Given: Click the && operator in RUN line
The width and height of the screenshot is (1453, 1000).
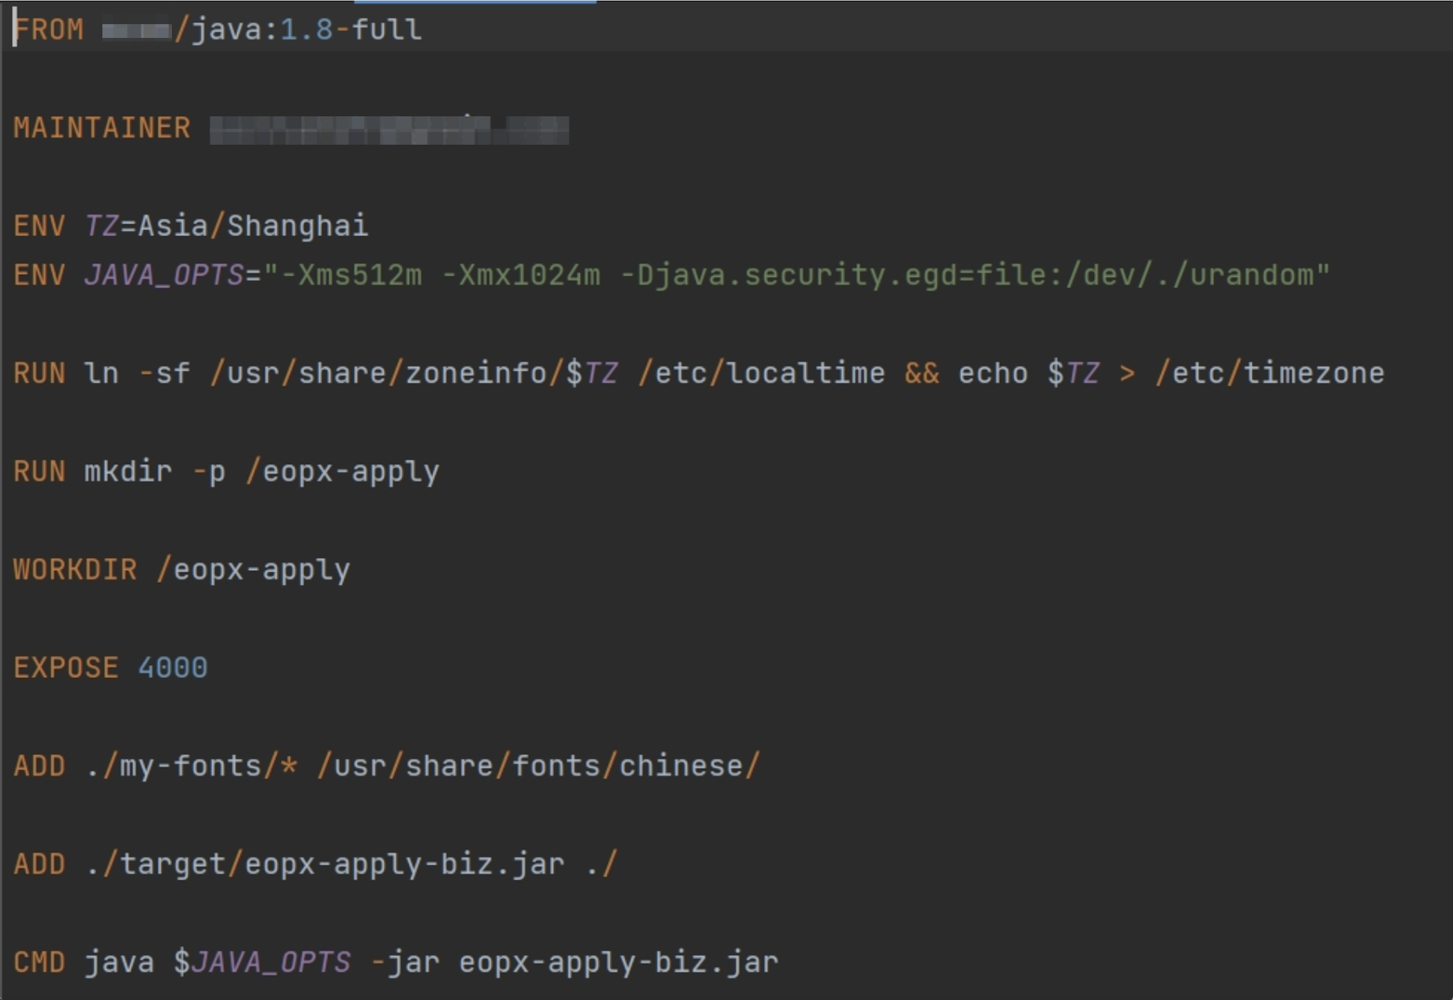Looking at the screenshot, I should 922,374.
